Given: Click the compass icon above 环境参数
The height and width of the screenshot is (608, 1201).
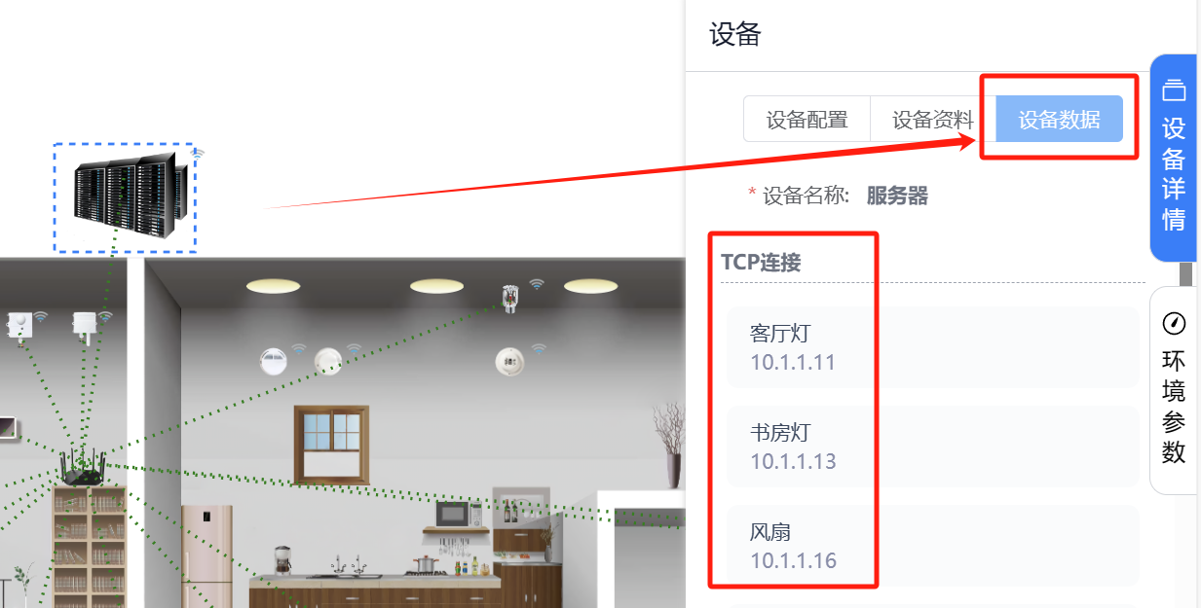Looking at the screenshot, I should tap(1175, 323).
